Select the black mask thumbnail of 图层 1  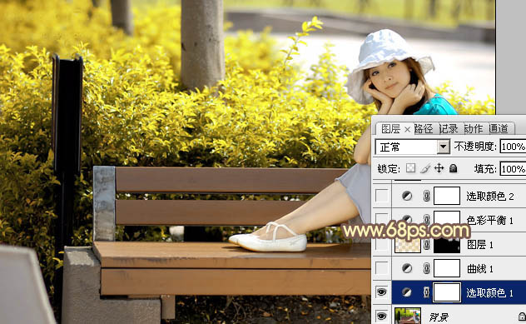tap(447, 245)
